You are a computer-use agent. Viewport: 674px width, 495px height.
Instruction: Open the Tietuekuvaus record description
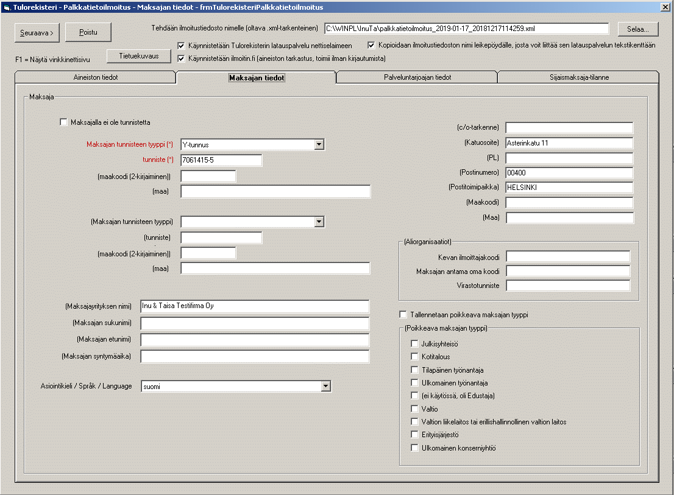(x=138, y=56)
